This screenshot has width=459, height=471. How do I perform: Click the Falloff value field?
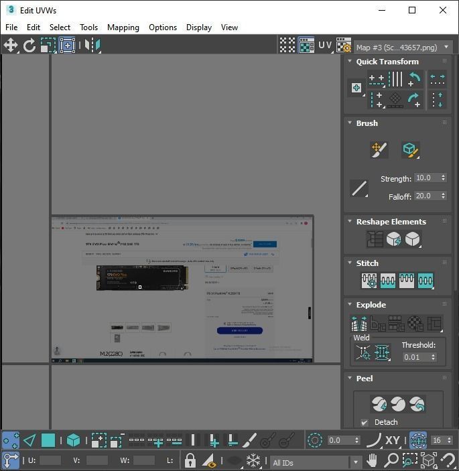coord(427,196)
